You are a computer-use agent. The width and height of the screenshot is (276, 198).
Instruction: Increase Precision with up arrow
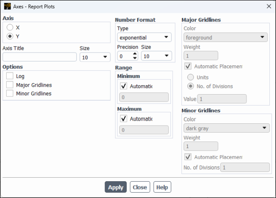[x=135, y=53]
